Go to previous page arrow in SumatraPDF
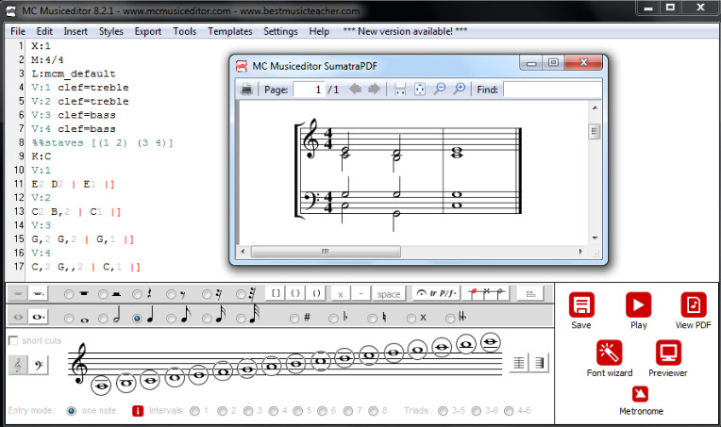 (x=356, y=89)
